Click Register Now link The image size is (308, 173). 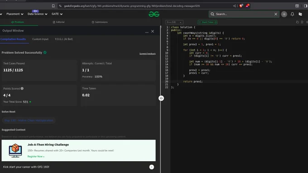click(36, 157)
